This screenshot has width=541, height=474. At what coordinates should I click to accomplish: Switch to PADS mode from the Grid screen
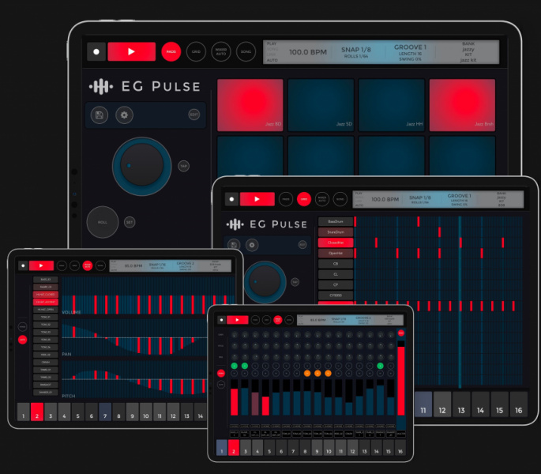(x=286, y=199)
